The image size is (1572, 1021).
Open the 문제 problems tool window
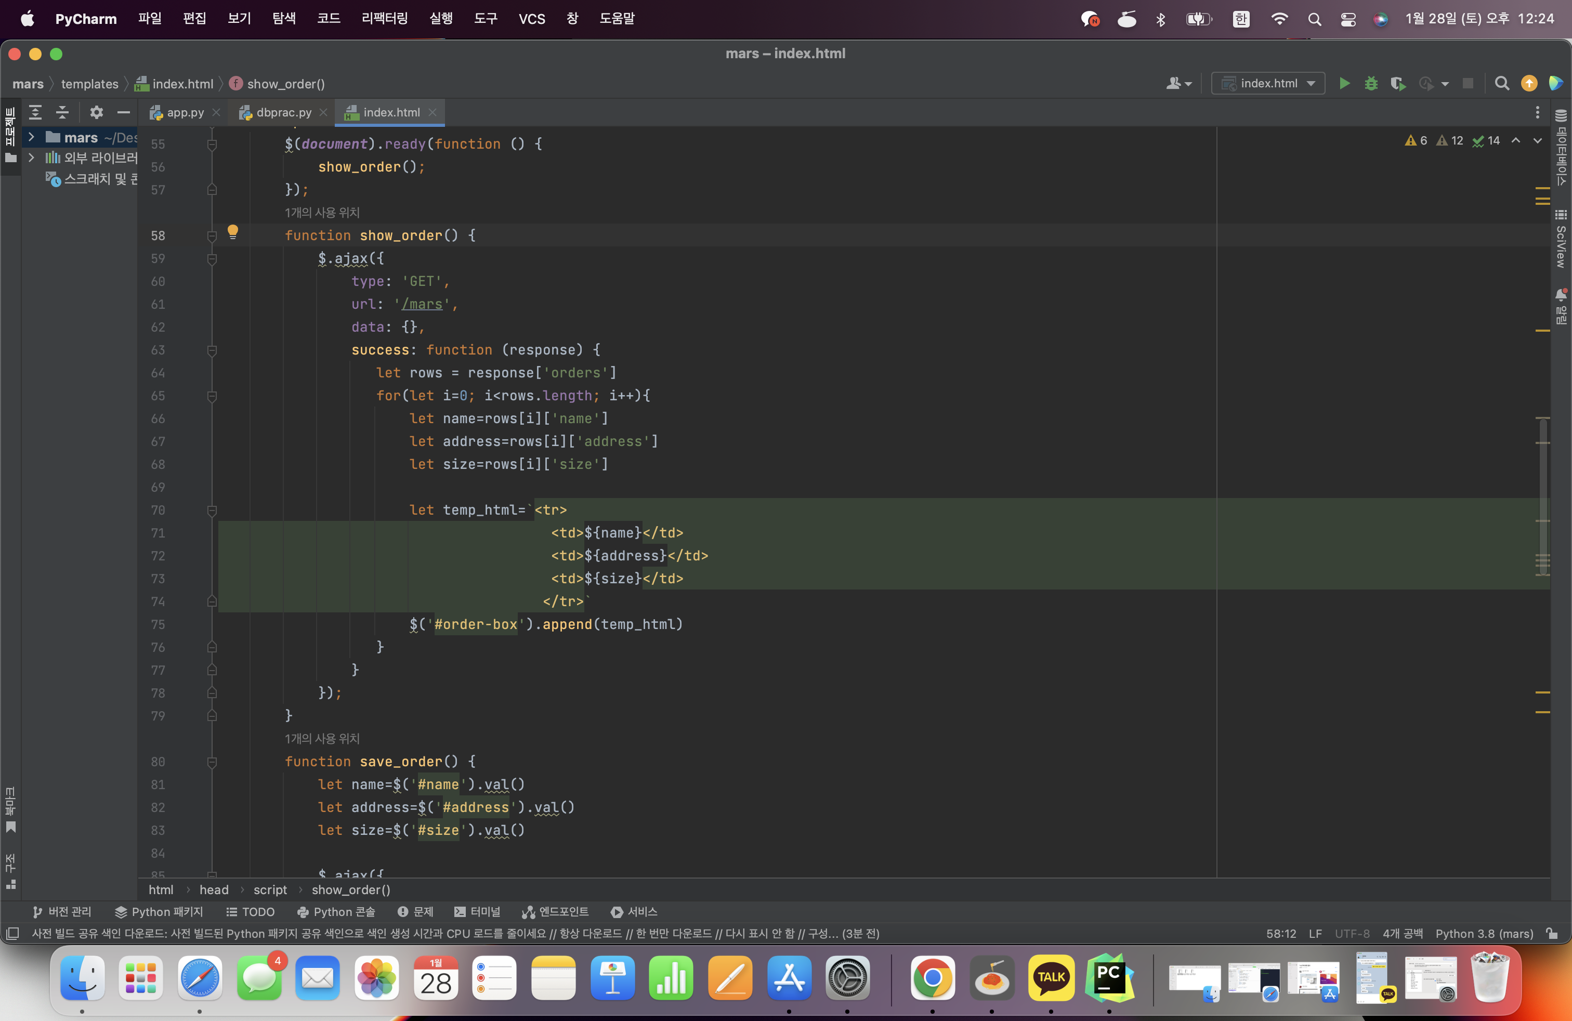tap(415, 912)
